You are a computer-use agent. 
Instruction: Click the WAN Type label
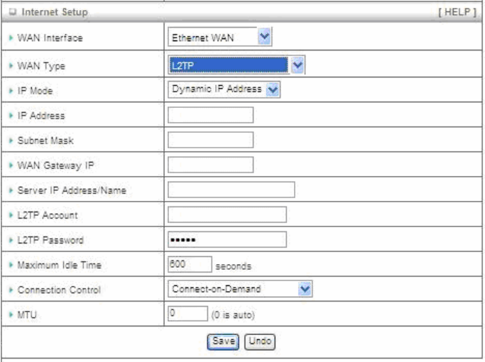click(x=41, y=66)
